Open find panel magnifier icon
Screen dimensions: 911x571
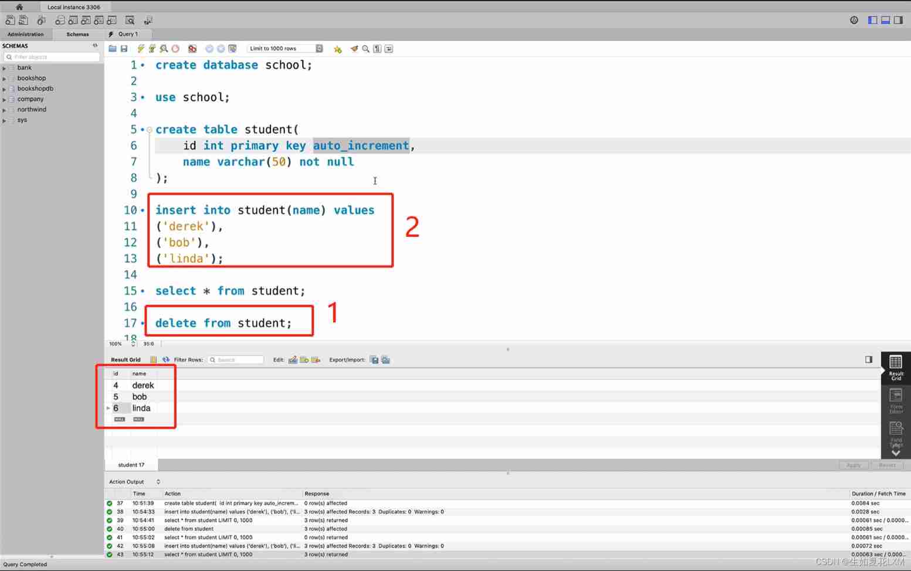[365, 49]
